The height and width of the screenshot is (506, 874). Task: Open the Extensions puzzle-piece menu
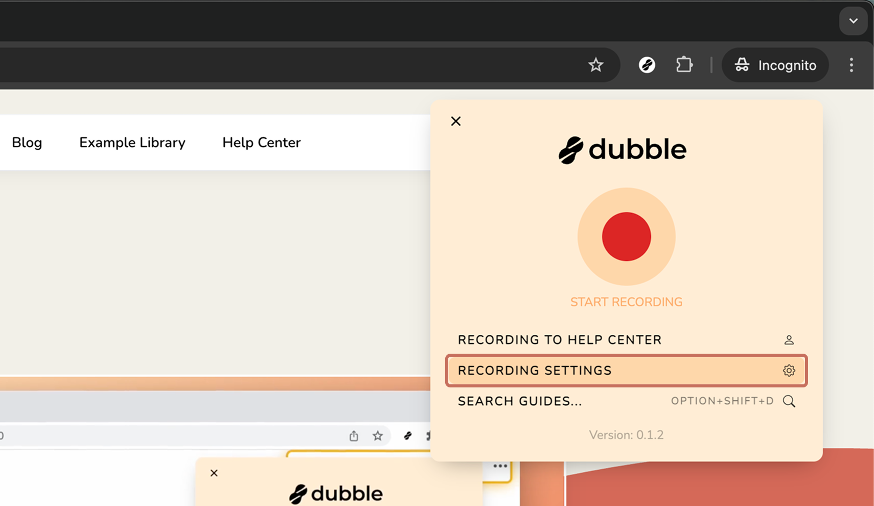tap(684, 65)
